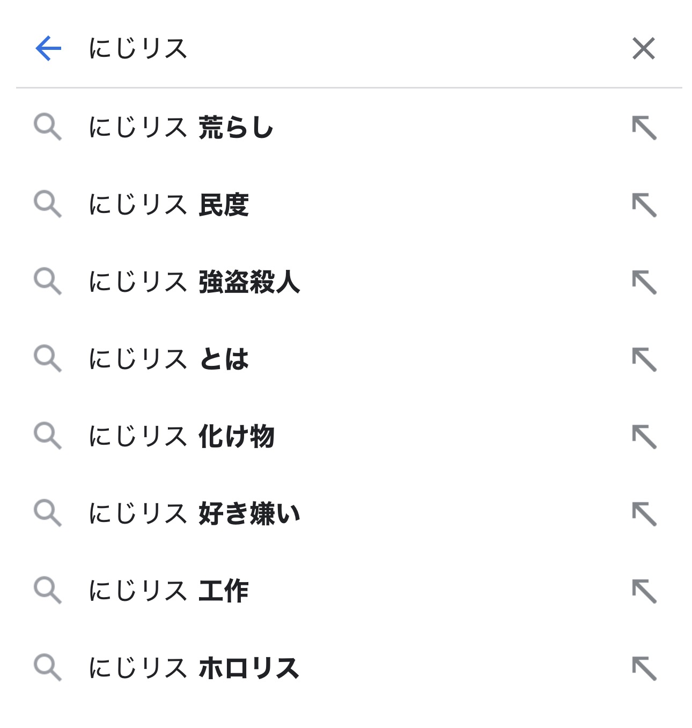Clear the search field with the X
The height and width of the screenshot is (728, 692).
click(643, 49)
